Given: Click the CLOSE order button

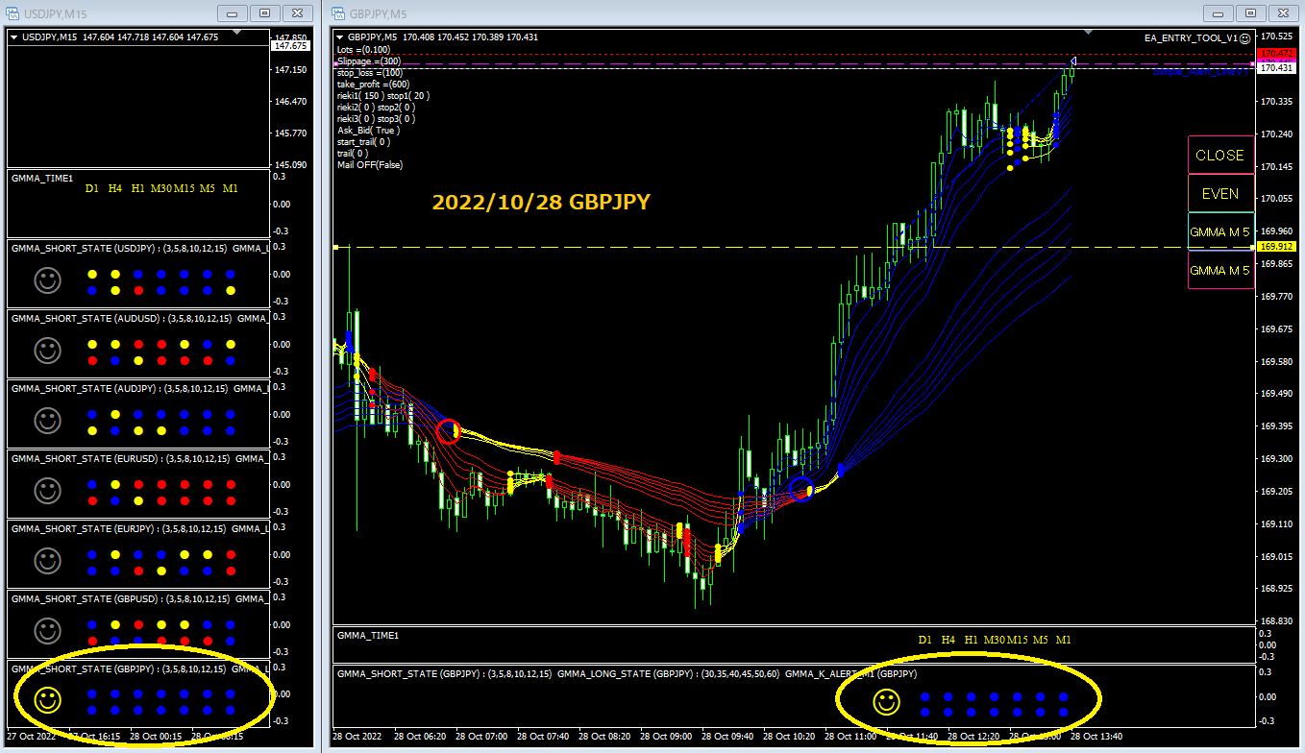Looking at the screenshot, I should point(1220,156).
